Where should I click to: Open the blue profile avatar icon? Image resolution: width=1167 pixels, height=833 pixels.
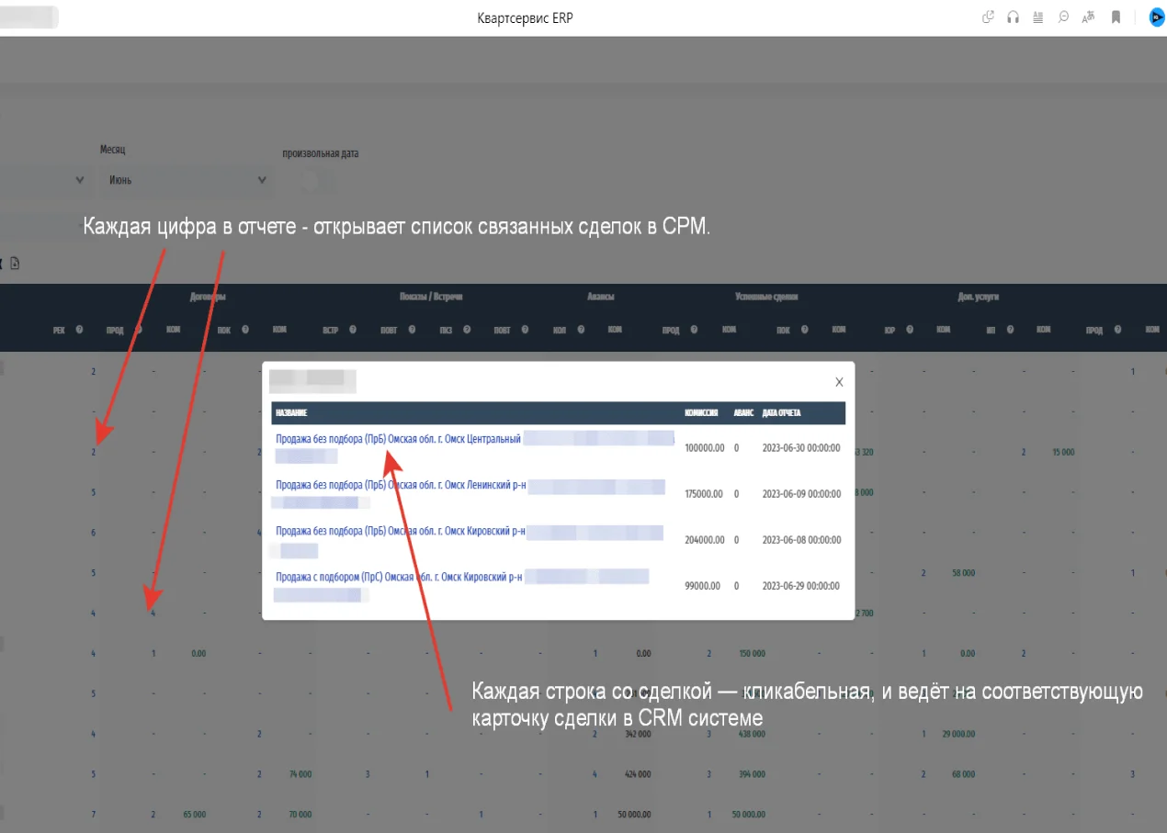tap(1156, 17)
